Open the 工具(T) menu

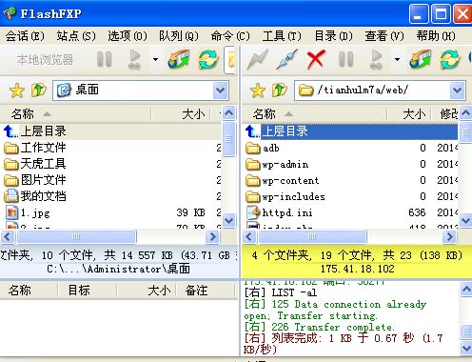click(282, 36)
